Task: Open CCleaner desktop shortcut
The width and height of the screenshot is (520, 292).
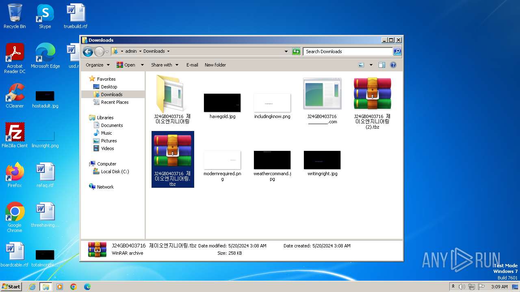Action: click(x=15, y=96)
